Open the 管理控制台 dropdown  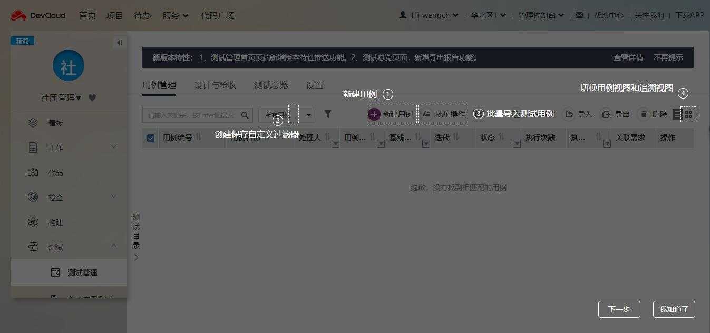point(541,15)
